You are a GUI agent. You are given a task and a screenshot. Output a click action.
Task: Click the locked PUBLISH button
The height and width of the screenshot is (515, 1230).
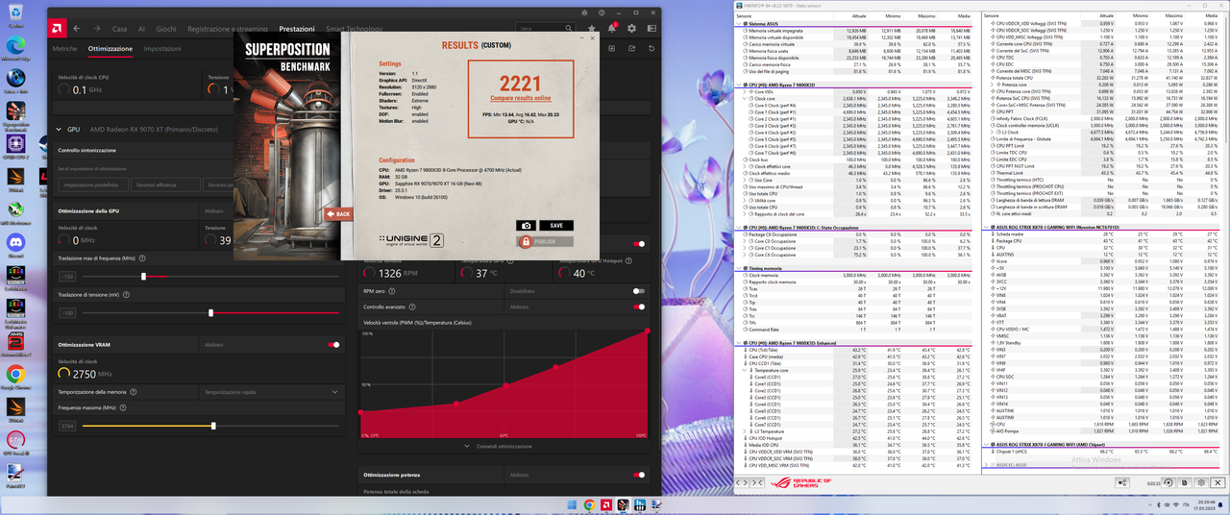coord(546,242)
